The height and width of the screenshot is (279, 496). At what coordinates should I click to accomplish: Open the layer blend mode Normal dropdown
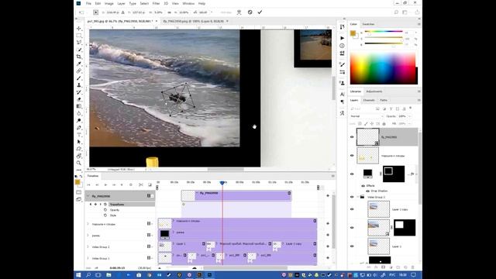coord(367,116)
